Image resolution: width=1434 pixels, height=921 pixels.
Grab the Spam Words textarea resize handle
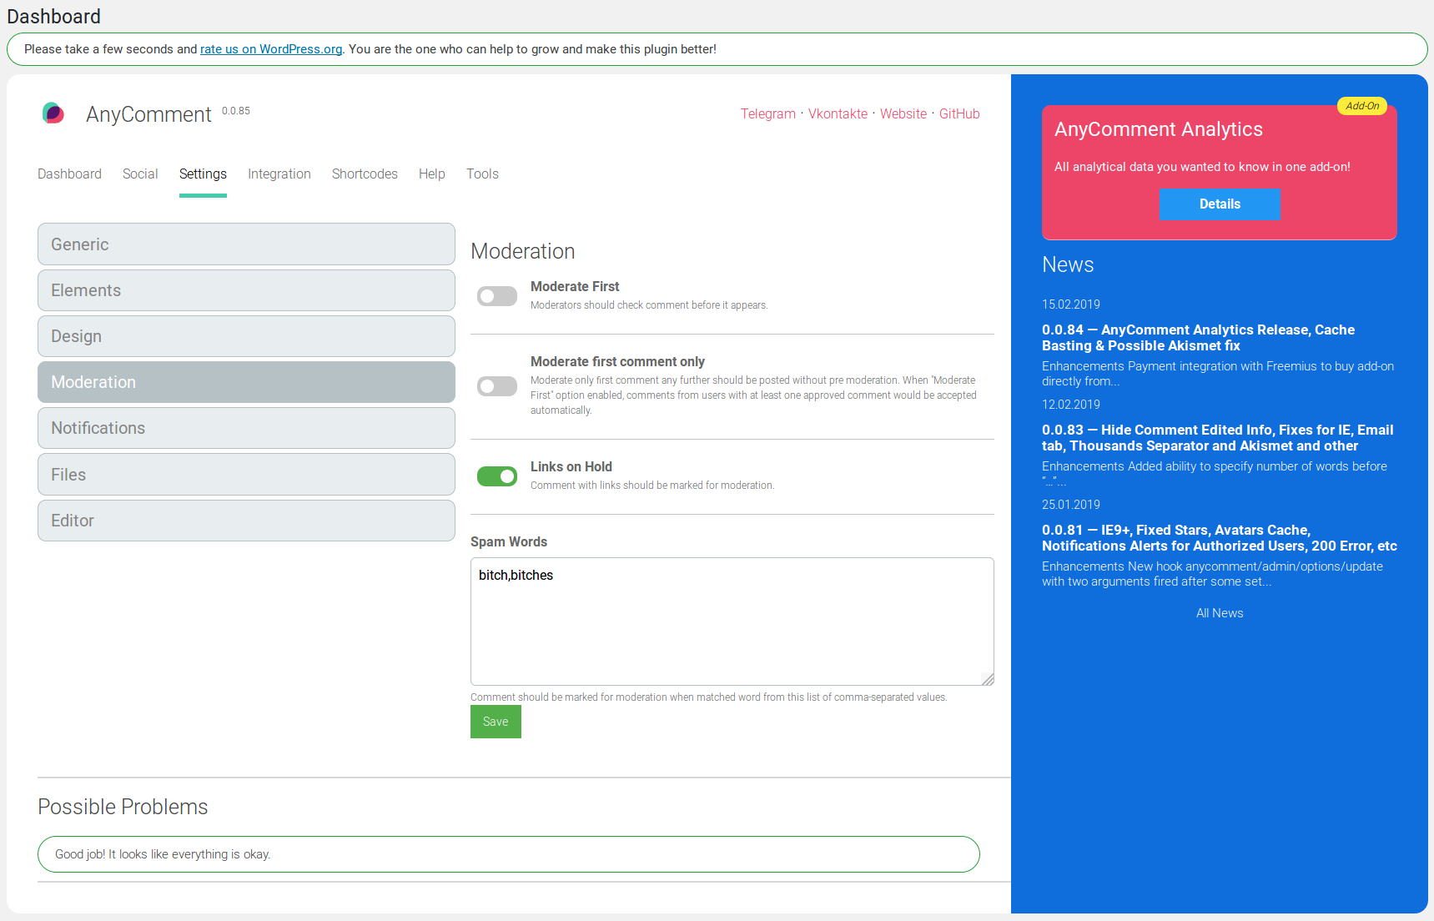coord(988,679)
